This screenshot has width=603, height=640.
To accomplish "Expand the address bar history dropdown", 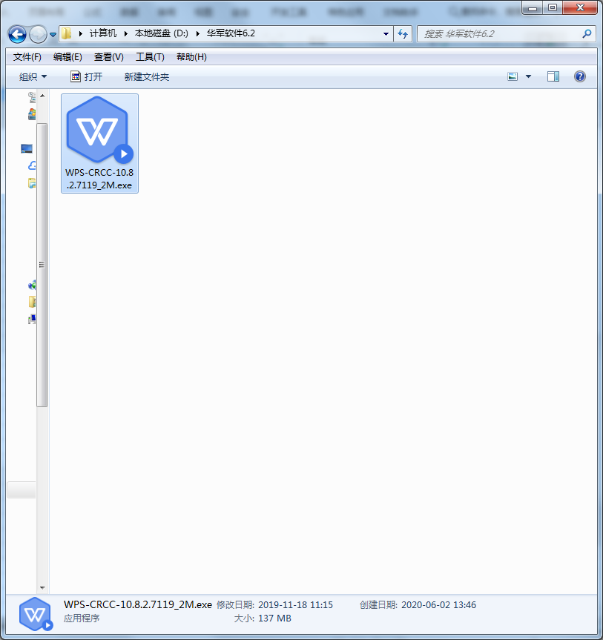I will [x=385, y=34].
